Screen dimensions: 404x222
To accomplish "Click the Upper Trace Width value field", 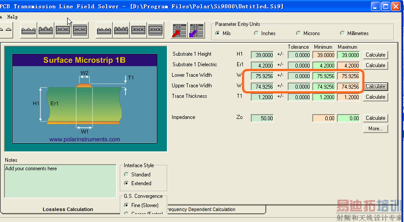I will (262, 87).
